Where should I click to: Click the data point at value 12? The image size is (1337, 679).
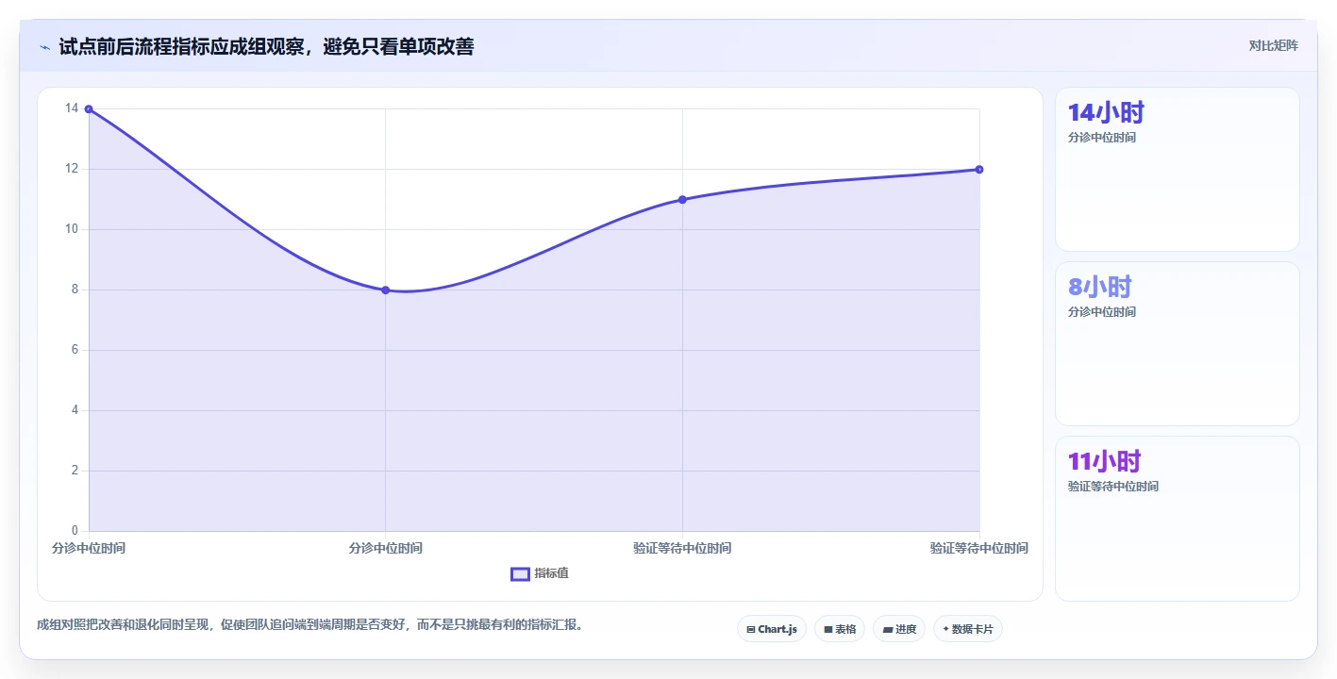(x=979, y=170)
